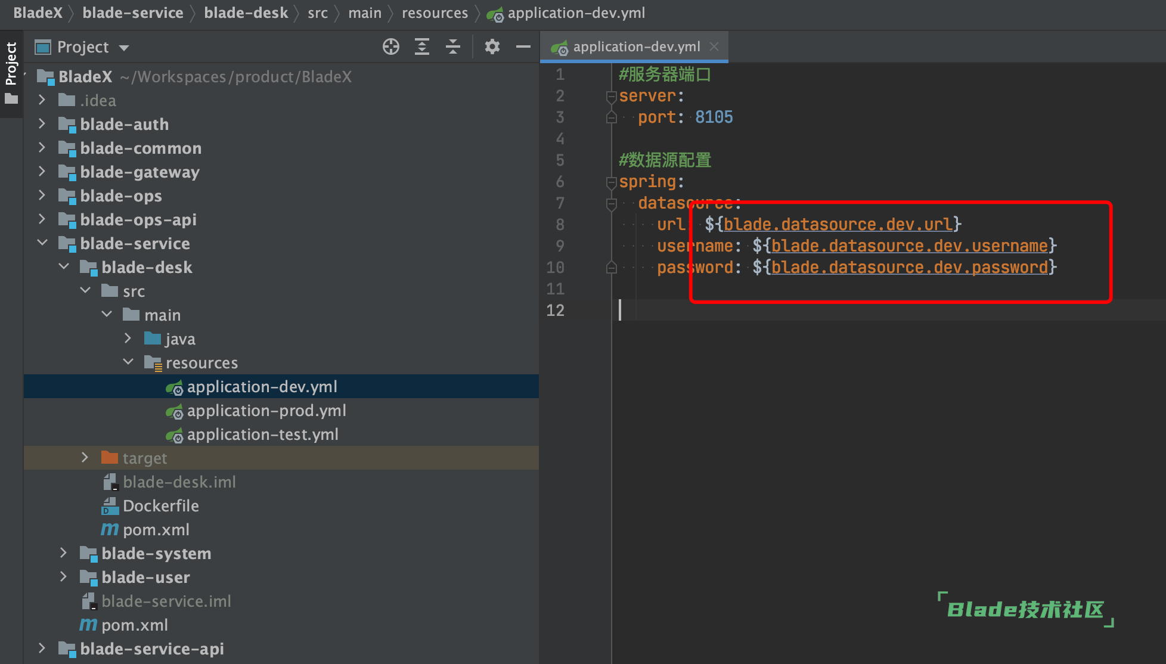Click the port value 8105

click(x=714, y=117)
